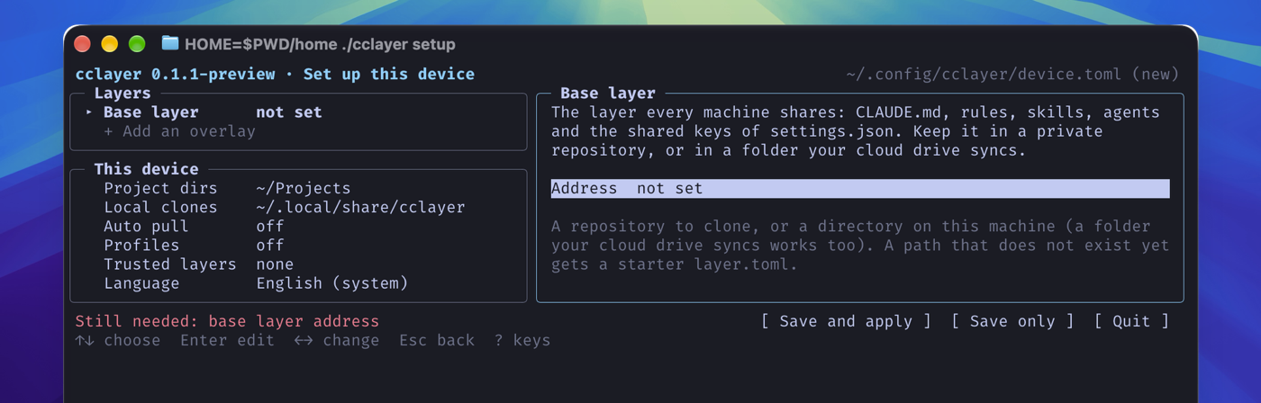Image resolution: width=1261 pixels, height=403 pixels.
Task: Click the '~/.config/cclayer/device.toml (new)' path
Action: click(x=1012, y=75)
